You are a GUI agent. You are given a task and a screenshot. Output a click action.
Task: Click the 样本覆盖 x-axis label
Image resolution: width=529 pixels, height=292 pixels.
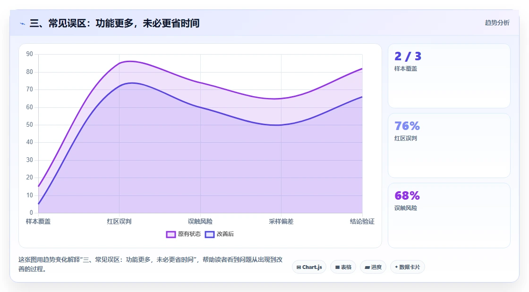pyautogui.click(x=38, y=222)
